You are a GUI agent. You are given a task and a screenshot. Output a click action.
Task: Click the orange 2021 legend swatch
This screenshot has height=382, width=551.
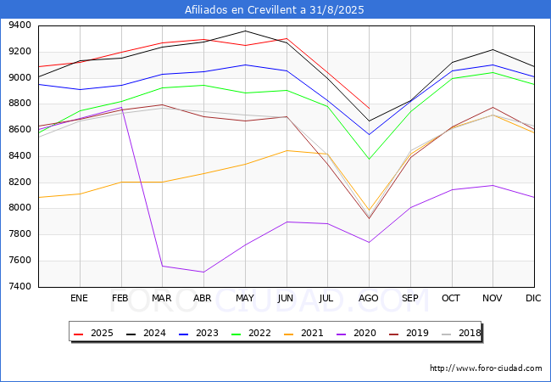click(289, 334)
